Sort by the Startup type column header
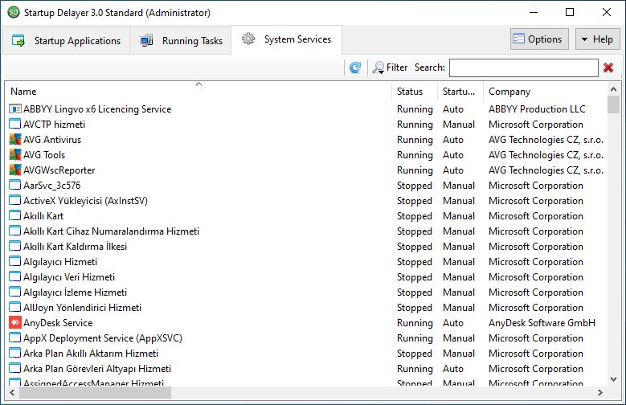 pos(460,92)
